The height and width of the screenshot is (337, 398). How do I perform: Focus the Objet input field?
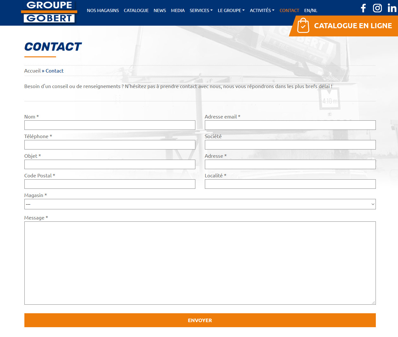coord(110,164)
